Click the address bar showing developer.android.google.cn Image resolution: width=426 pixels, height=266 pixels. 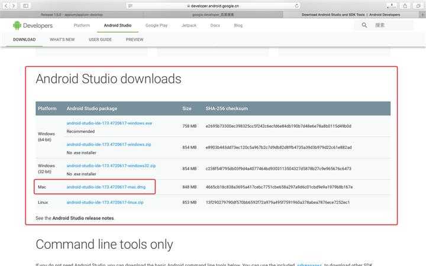213,6
